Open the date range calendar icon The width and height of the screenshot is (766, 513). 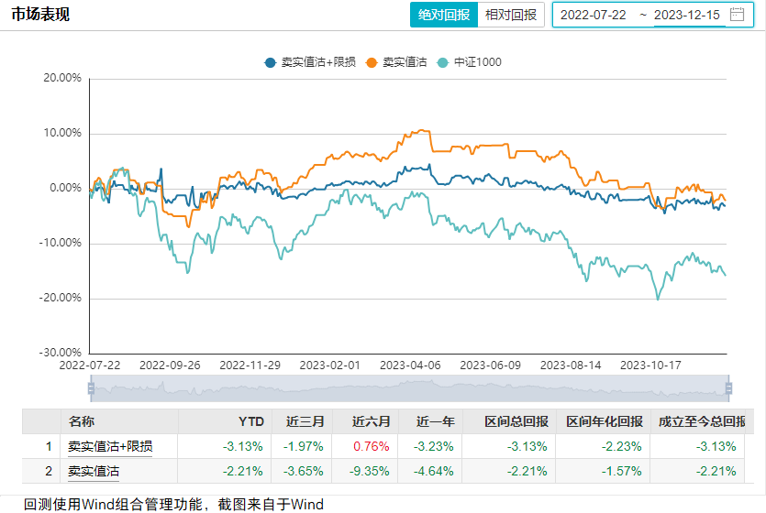(737, 15)
